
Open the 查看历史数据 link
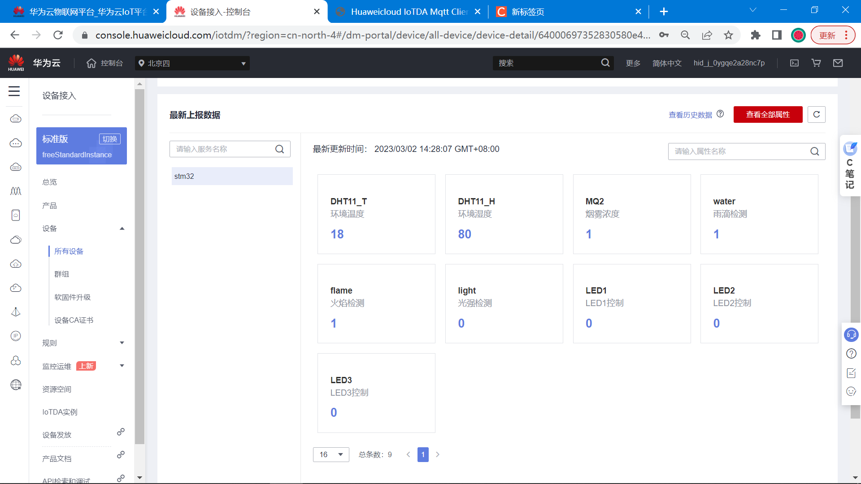tap(690, 115)
